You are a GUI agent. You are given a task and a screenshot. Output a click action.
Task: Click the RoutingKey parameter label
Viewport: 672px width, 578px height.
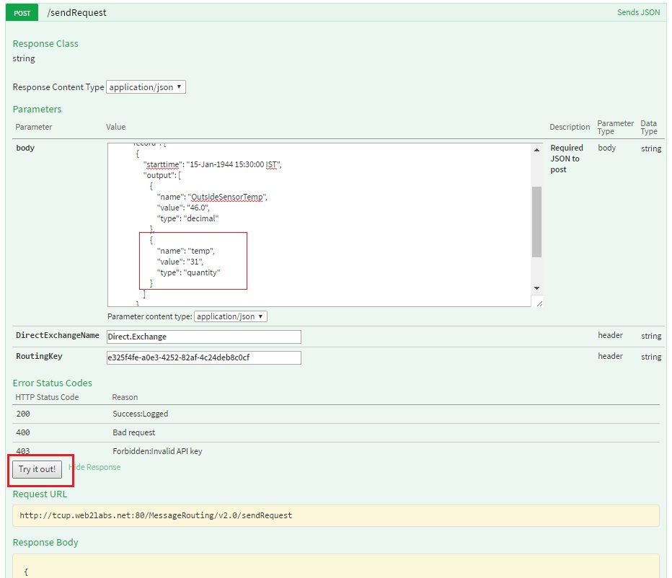coord(39,356)
